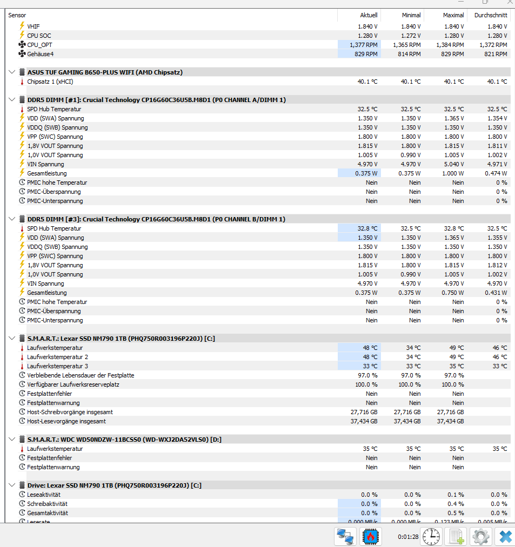Click the lightning icon beside VHIF

22,26
